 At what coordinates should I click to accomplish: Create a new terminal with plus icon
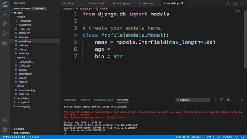click(x=215, y=100)
